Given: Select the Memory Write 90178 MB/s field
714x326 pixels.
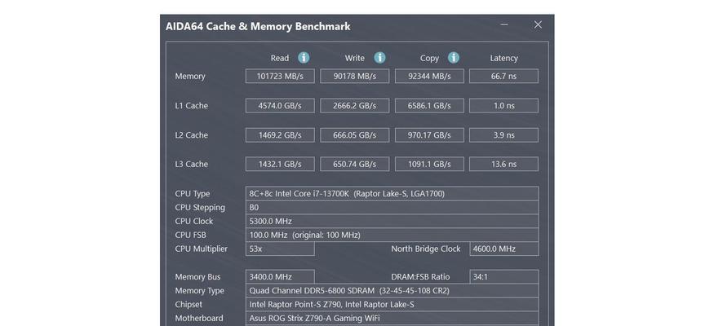Looking at the screenshot, I should coord(355,76).
